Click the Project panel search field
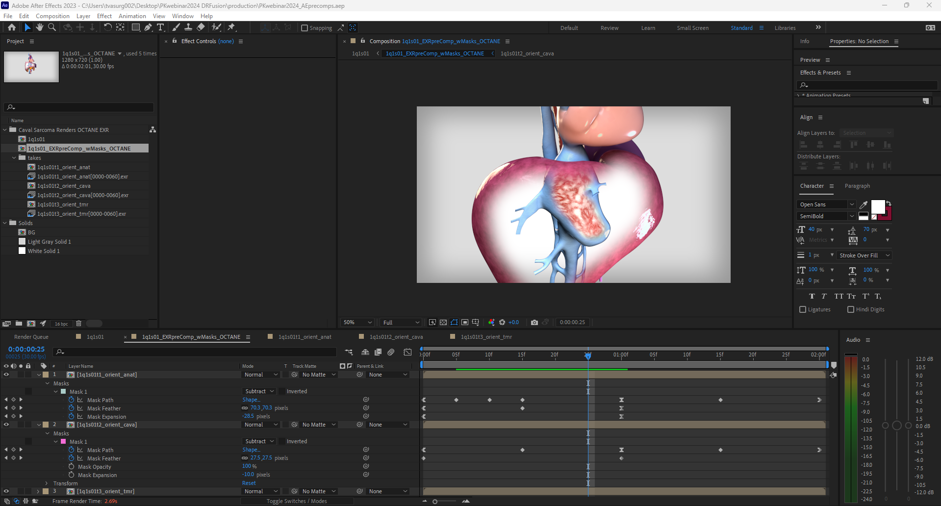 tap(79, 107)
